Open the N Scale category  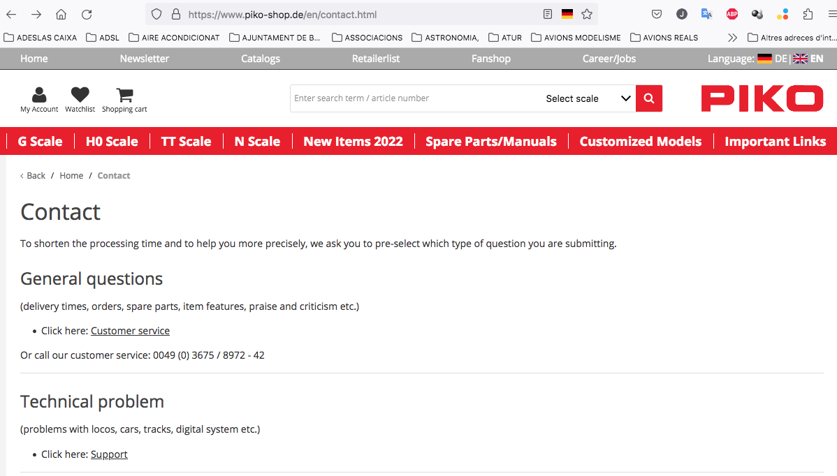pyautogui.click(x=257, y=141)
